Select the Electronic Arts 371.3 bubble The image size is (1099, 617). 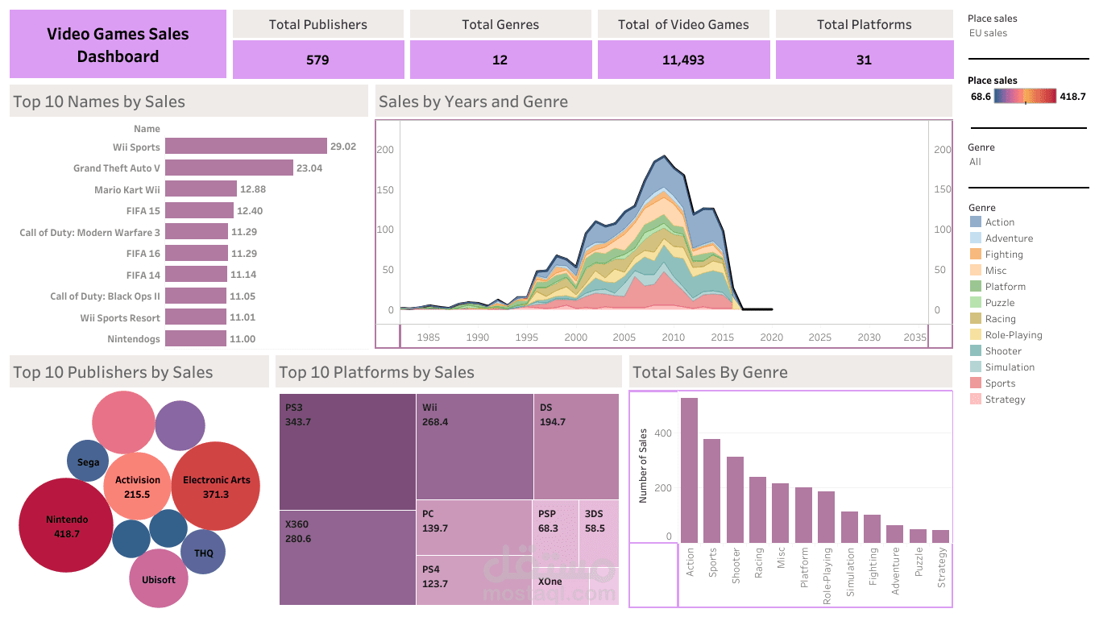pyautogui.click(x=216, y=486)
